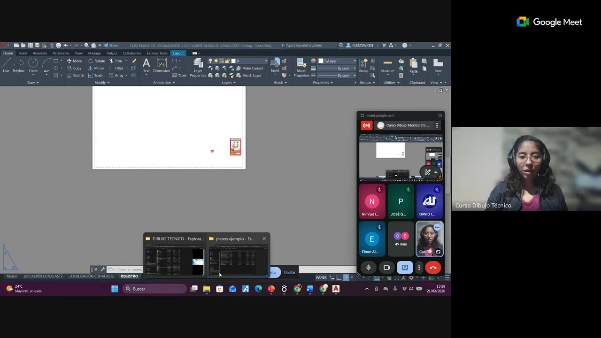Click the Windows Start button
The image size is (601, 338).
coord(115,289)
